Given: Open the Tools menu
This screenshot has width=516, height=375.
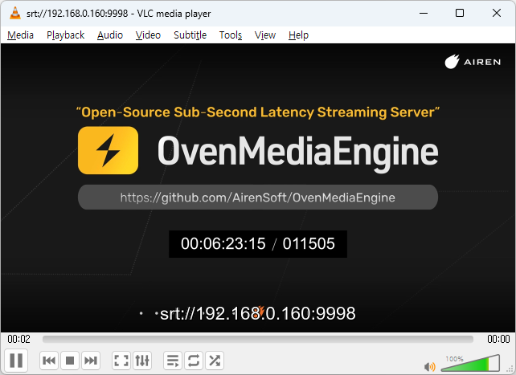Looking at the screenshot, I should 231,35.
